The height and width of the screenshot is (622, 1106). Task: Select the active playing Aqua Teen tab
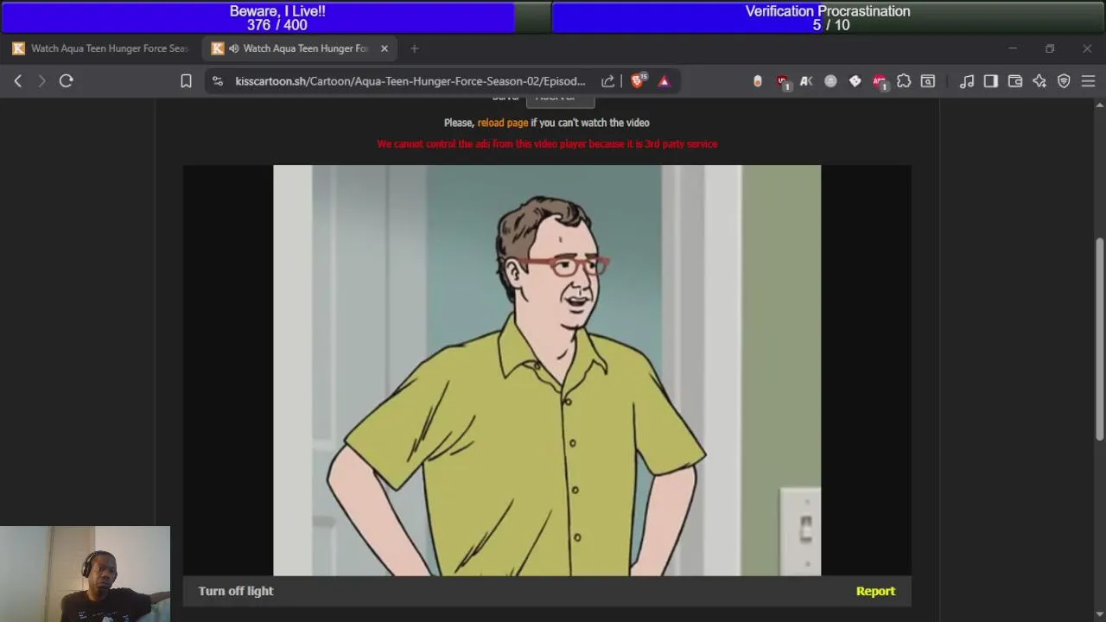301,48
